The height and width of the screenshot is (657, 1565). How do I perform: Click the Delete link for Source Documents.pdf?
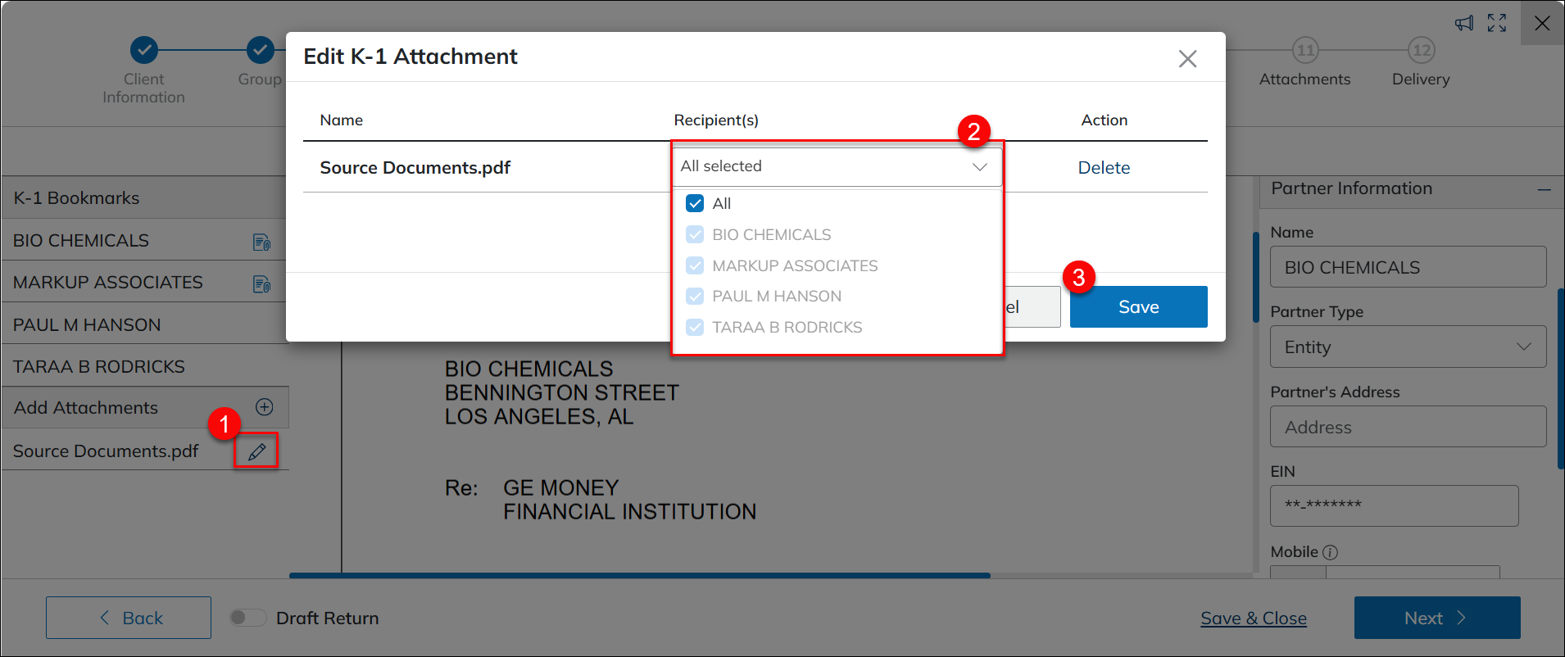[x=1104, y=168]
